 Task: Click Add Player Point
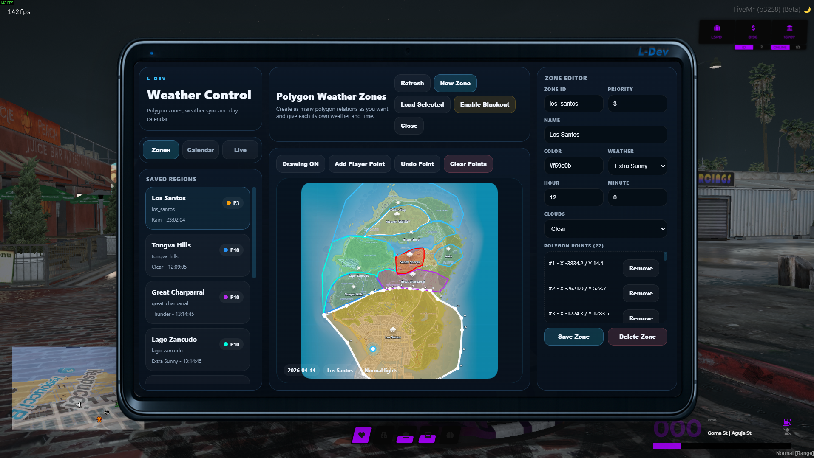[360, 164]
